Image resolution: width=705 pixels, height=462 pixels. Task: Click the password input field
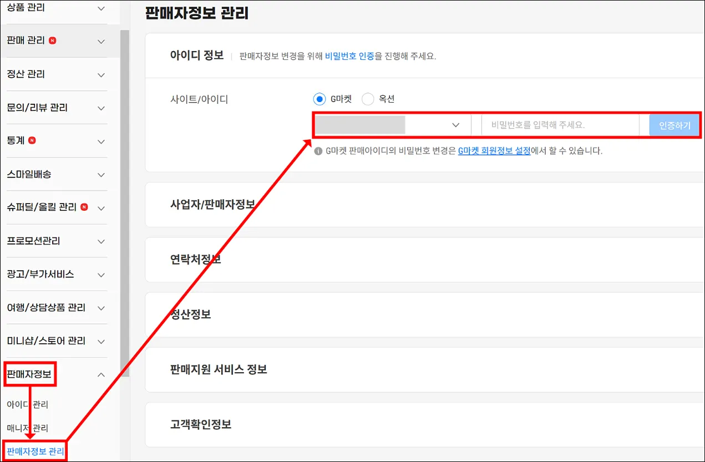[x=560, y=125]
